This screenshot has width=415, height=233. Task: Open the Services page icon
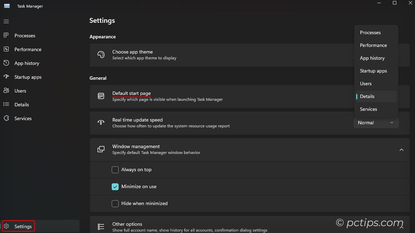click(6, 118)
